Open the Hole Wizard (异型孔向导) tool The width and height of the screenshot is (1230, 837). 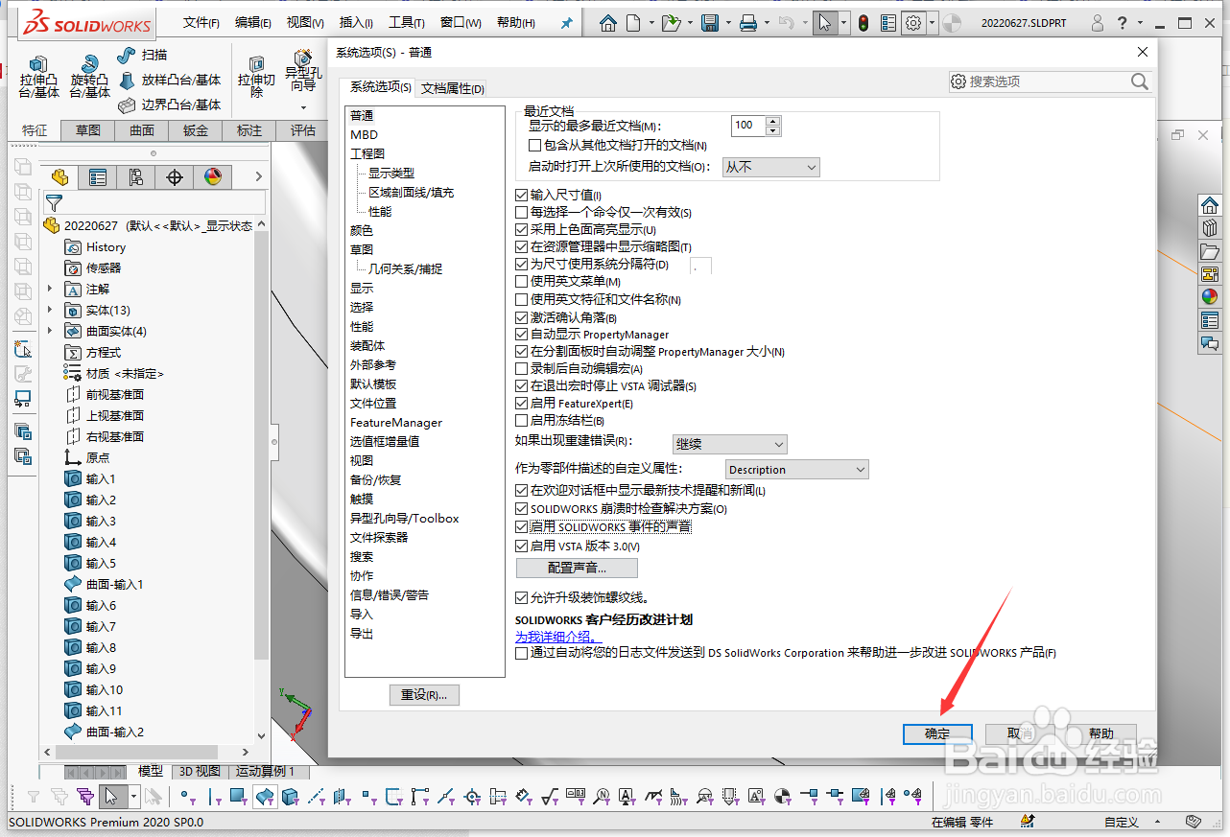[x=303, y=71]
